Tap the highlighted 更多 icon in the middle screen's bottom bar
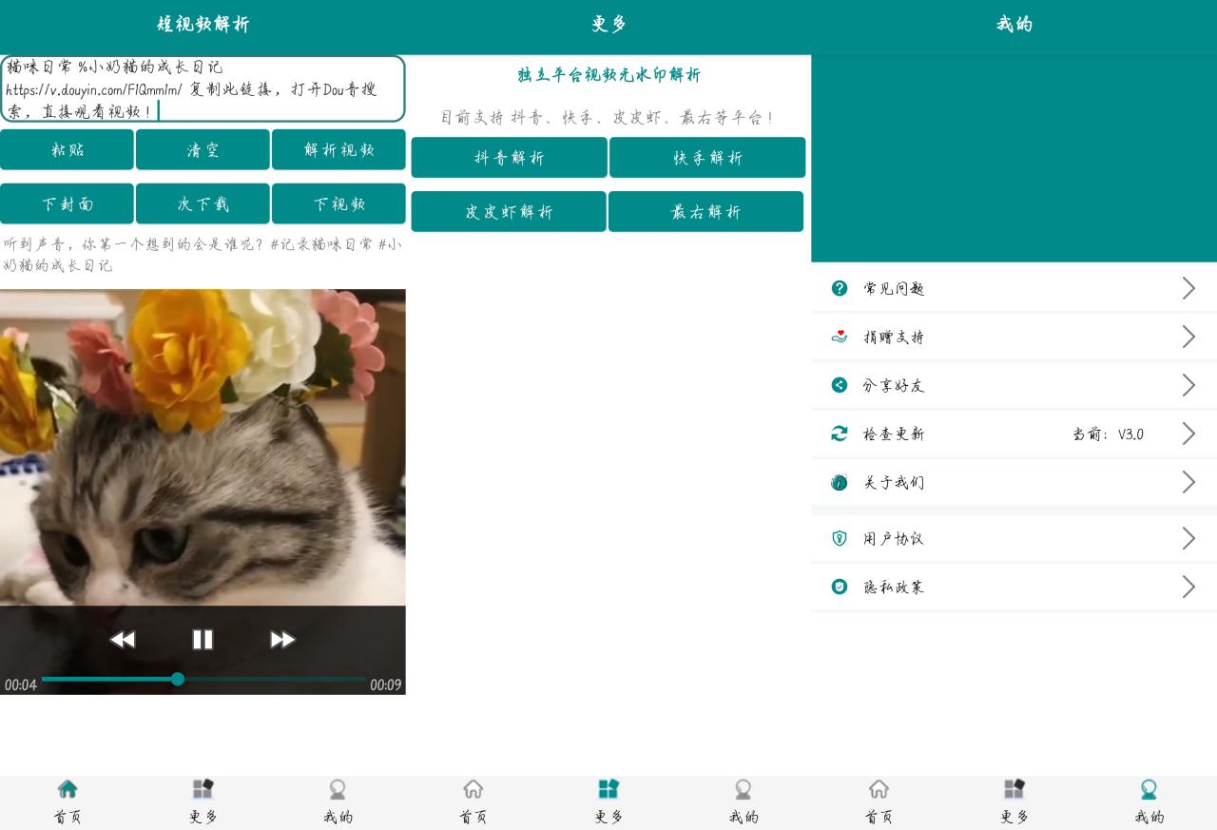The width and height of the screenshot is (1217, 830). click(608, 789)
